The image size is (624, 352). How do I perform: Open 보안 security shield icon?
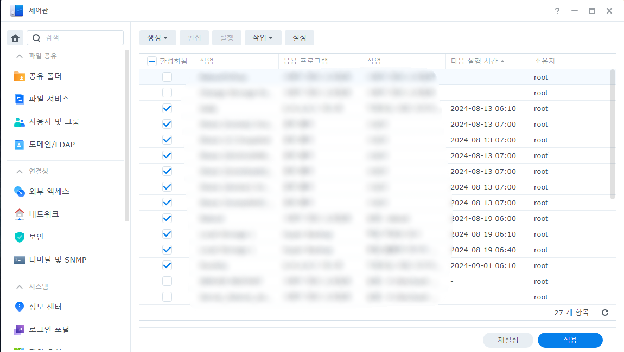[20, 237]
